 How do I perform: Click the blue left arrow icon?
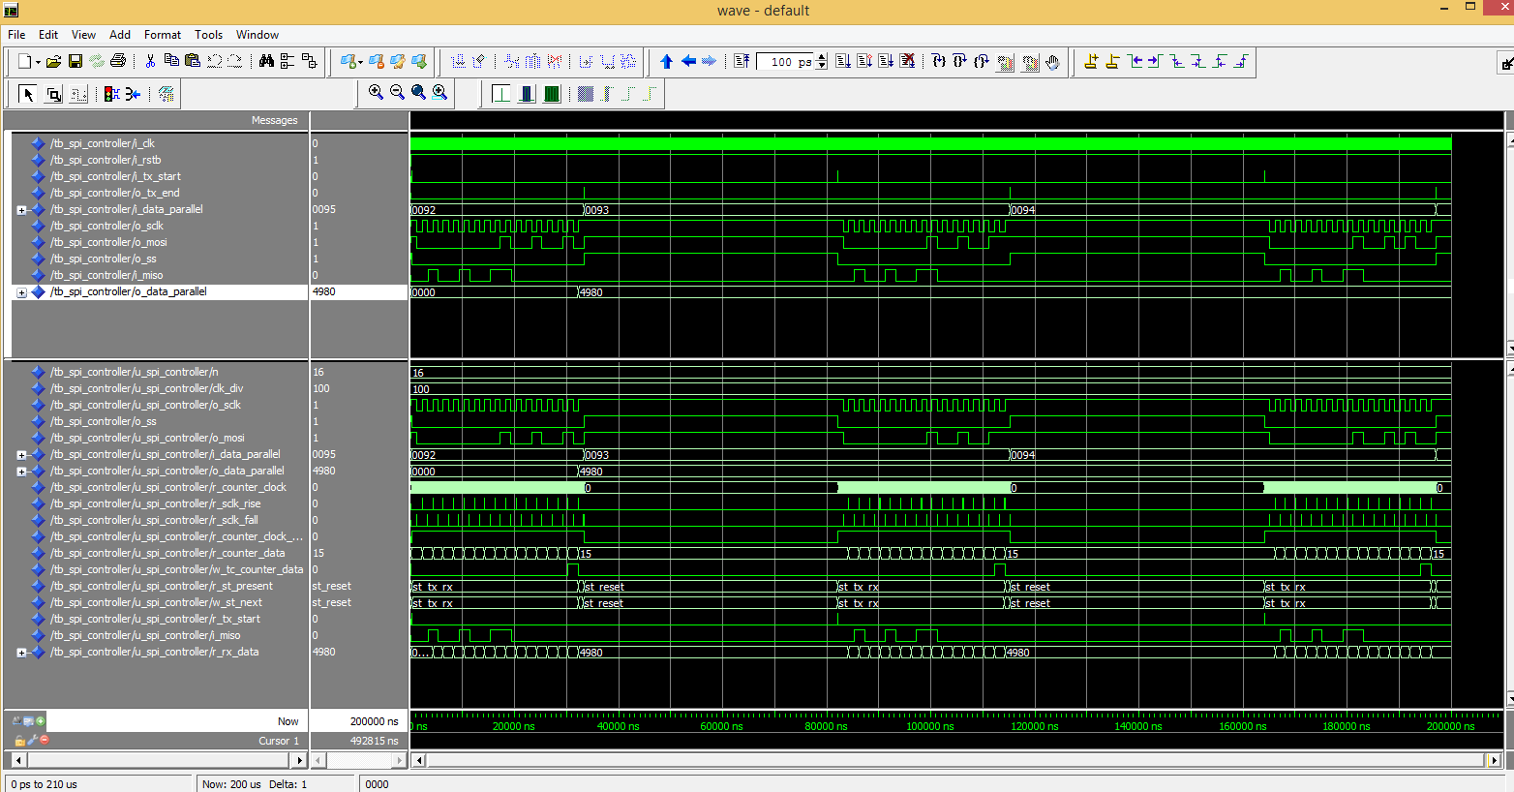pos(688,61)
